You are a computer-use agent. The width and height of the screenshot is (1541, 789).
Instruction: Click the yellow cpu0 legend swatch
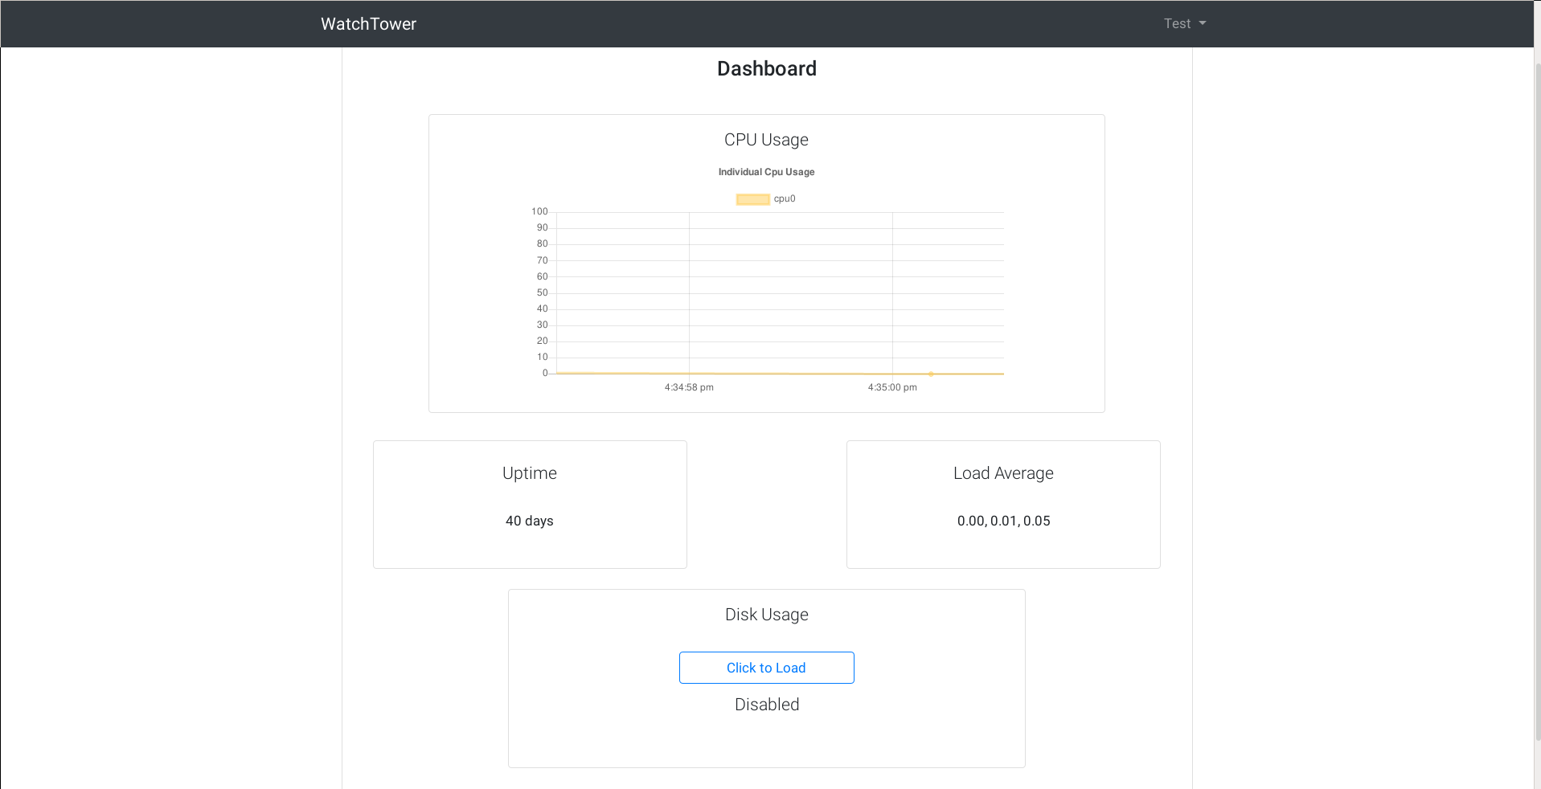[x=752, y=198]
